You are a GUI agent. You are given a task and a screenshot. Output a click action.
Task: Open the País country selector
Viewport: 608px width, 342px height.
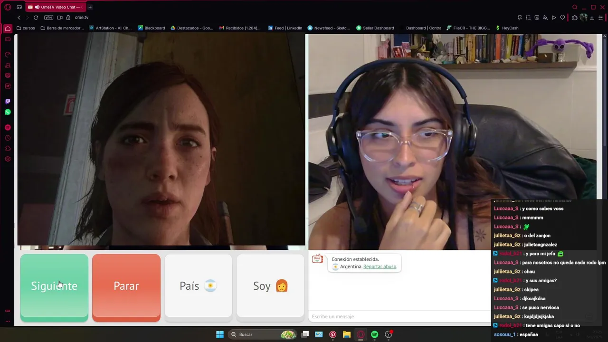point(198,286)
